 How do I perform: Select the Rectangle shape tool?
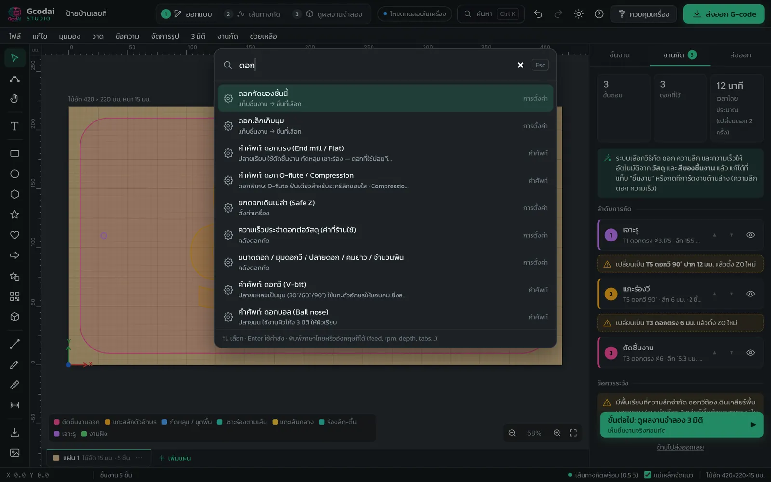coord(14,153)
